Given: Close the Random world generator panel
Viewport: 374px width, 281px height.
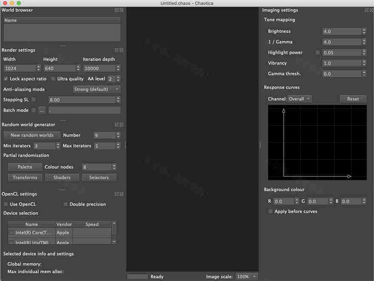Looking at the screenshot, I should [122, 125].
